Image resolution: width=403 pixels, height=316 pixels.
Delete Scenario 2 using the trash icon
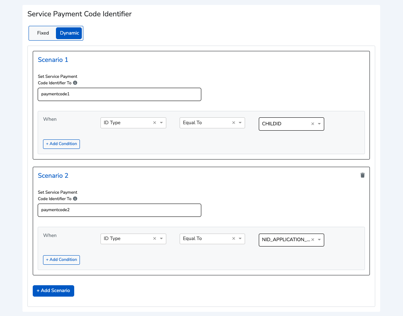[362, 175]
